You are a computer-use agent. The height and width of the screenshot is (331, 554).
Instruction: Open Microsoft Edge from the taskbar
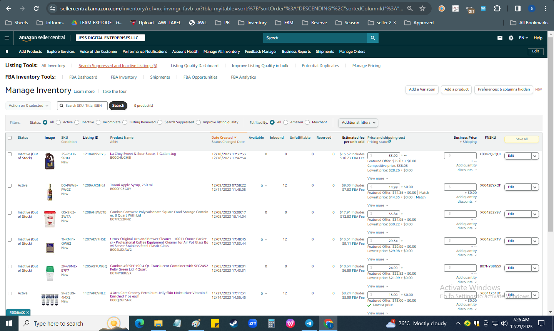pyautogui.click(x=140, y=323)
